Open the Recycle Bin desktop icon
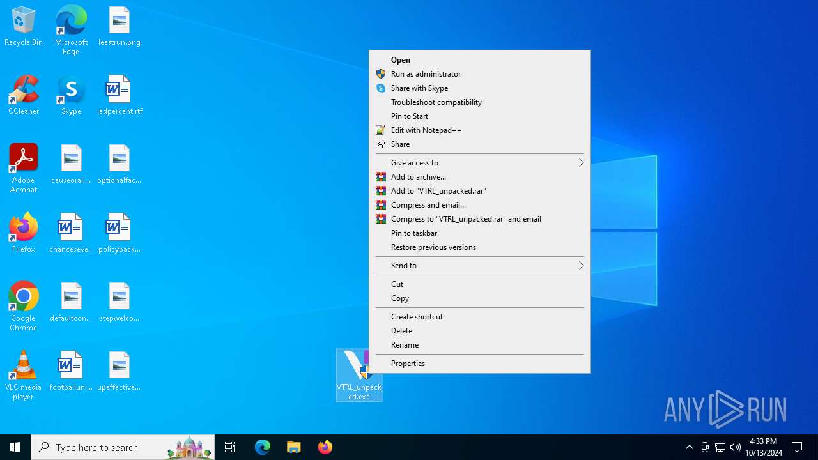 point(24,27)
